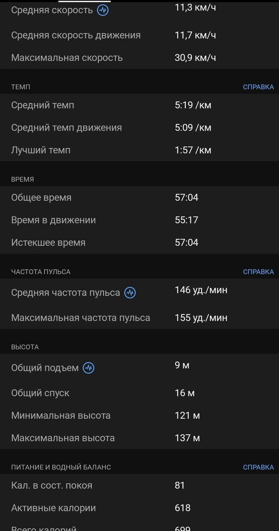Select the Минимальная высота row
The image size is (279, 531).
coord(139,416)
